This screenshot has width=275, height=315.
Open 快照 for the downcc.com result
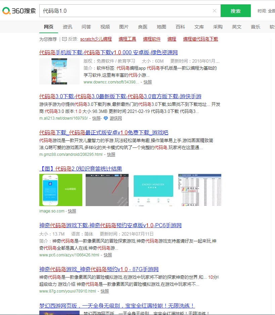pyautogui.click(x=147, y=82)
